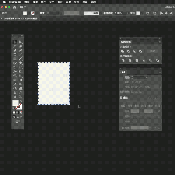Screen dimensions: 175x175
Task: Swap fill and stroke colors
Action: (x=21, y=101)
